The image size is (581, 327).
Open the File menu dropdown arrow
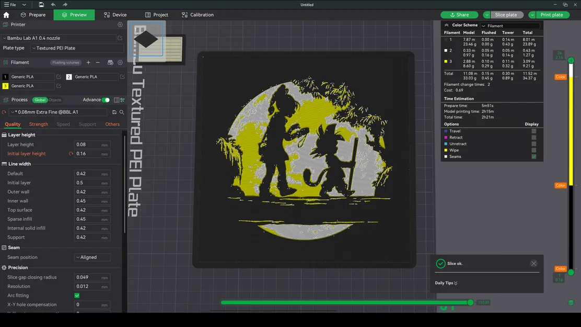coord(24,5)
